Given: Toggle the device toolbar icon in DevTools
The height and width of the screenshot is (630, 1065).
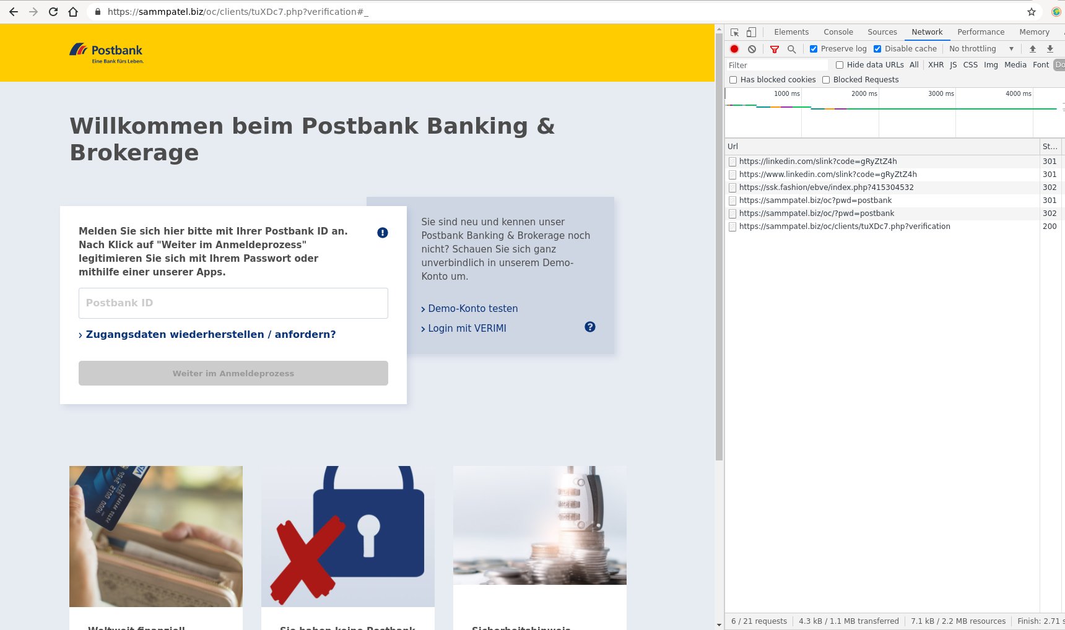Looking at the screenshot, I should tap(751, 32).
